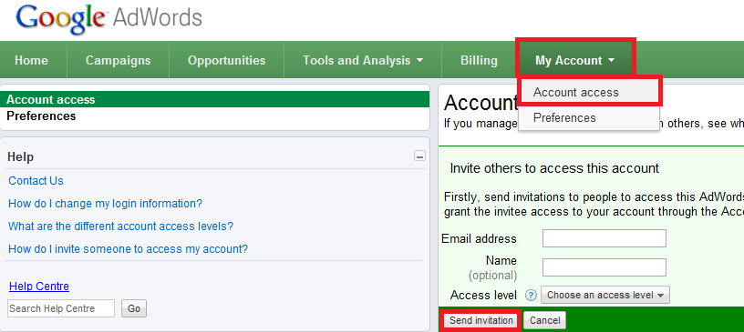Go to the Campaigns tab
Viewport: 744px width, 332px height.
click(119, 61)
